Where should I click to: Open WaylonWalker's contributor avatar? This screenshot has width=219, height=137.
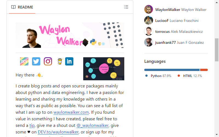(x=149, y=9)
